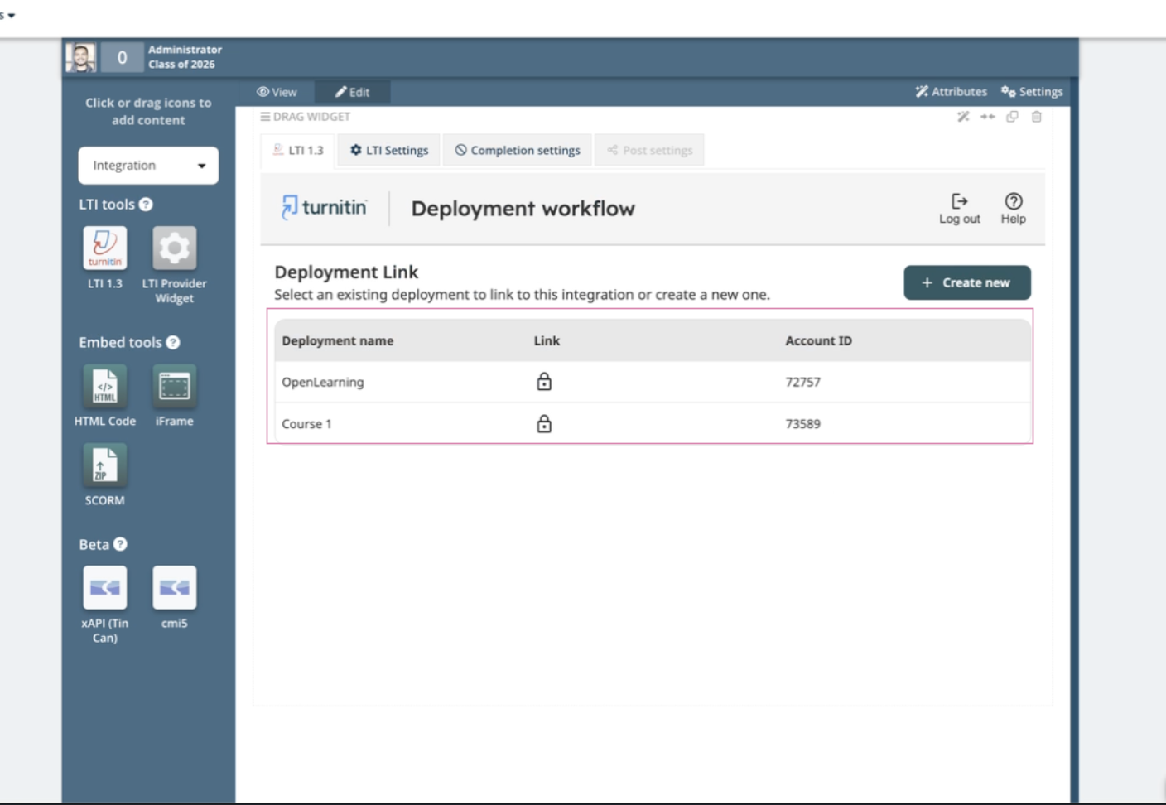This screenshot has width=1166, height=805.
Task: Choose the SCORM upload icon
Action: tap(105, 465)
